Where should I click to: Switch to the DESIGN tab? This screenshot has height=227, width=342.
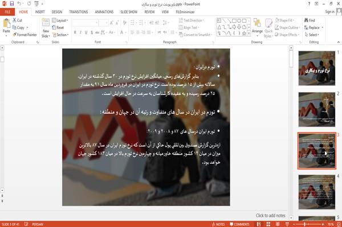[57, 12]
